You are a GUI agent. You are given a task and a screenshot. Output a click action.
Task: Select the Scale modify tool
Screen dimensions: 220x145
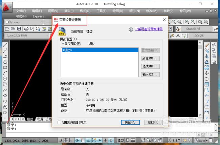tap(207, 84)
